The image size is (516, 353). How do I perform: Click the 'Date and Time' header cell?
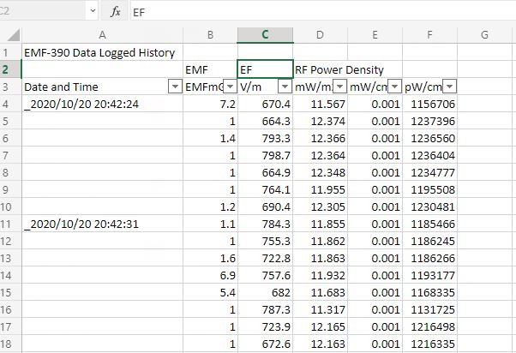[x=102, y=87]
